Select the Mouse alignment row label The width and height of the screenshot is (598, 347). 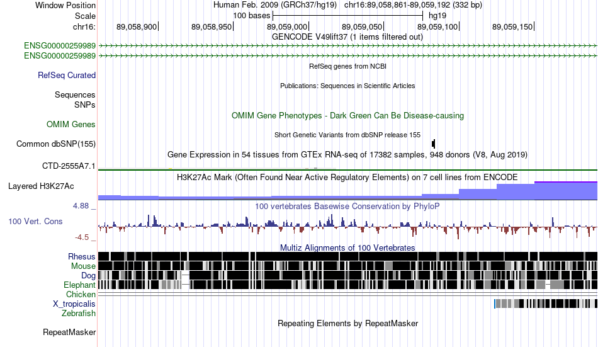pyautogui.click(x=83, y=266)
